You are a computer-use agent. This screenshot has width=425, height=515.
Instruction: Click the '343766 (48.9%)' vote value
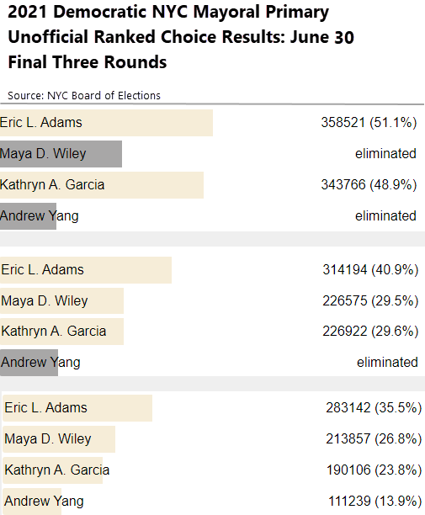coord(369,184)
